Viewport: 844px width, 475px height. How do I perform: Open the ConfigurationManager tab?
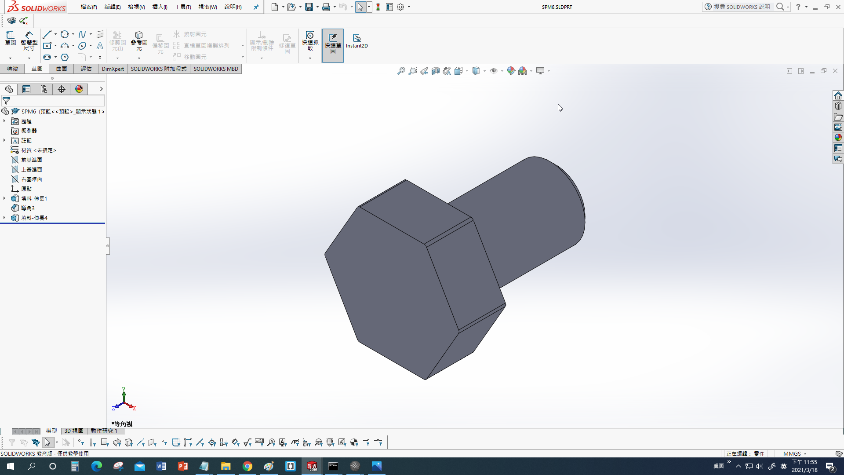[44, 89]
